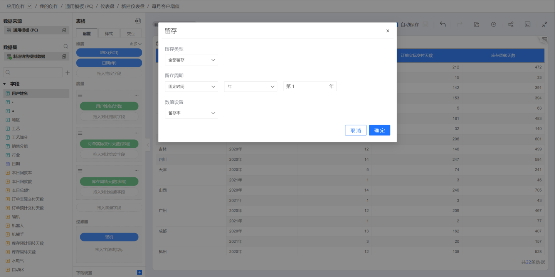This screenshot has width=555, height=277.
Task: Open the 固定时间 retention period dropdown
Action: click(x=191, y=87)
